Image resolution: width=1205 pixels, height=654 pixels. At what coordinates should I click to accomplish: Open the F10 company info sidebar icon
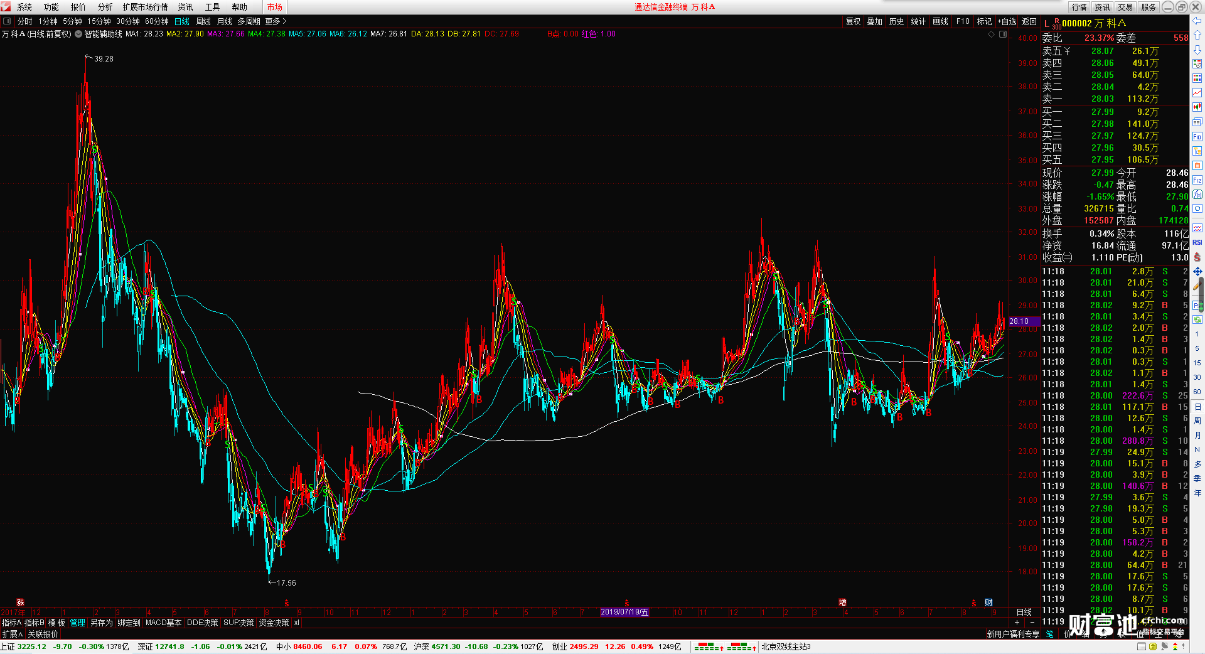[x=1197, y=136]
